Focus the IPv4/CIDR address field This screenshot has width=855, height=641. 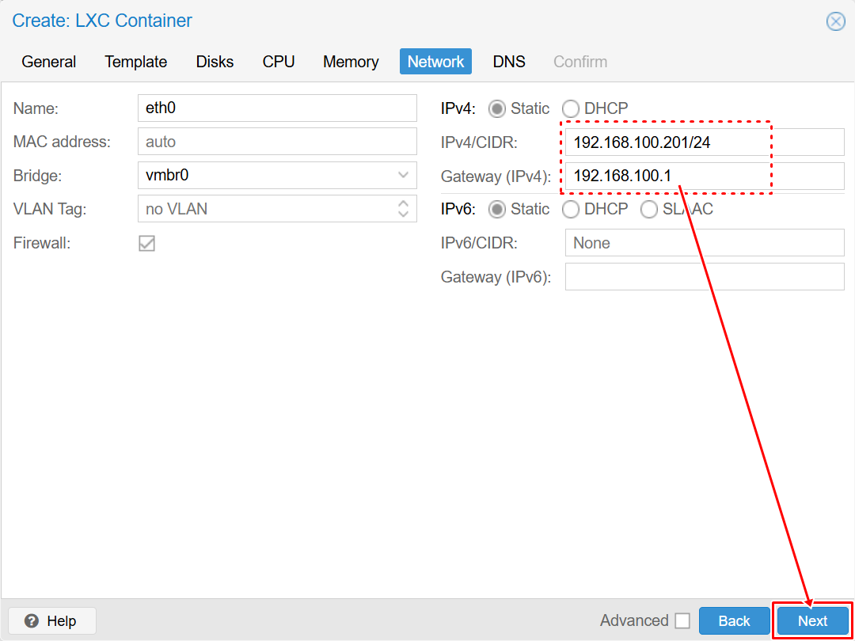pos(704,142)
